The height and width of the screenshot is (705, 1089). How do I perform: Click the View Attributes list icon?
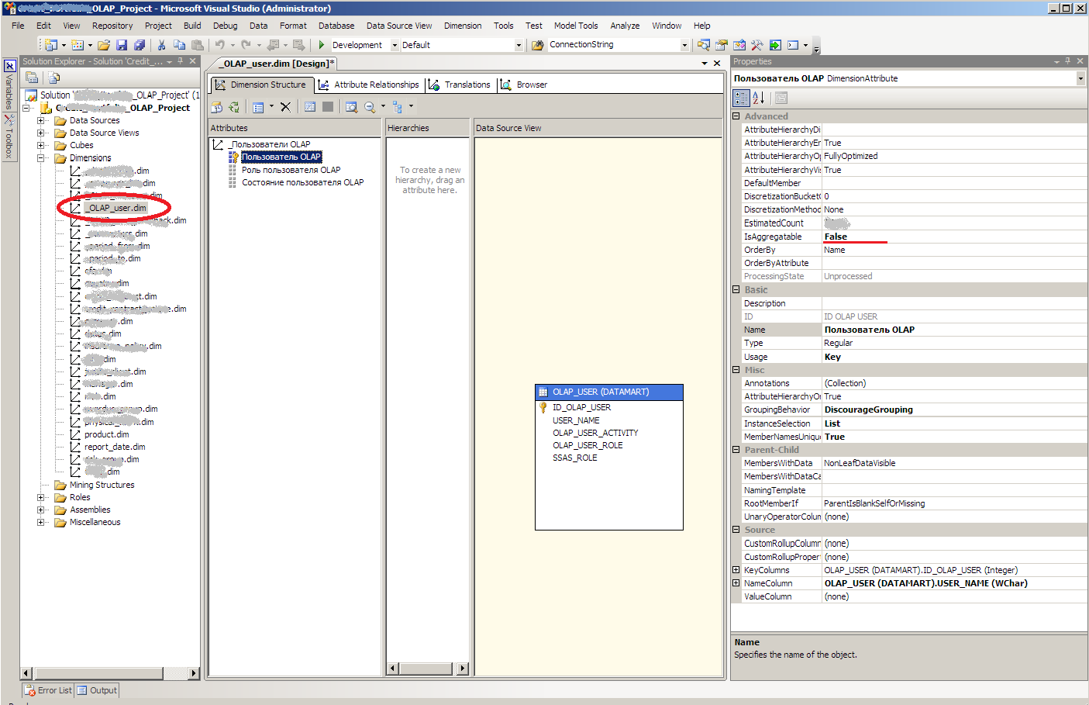[259, 107]
